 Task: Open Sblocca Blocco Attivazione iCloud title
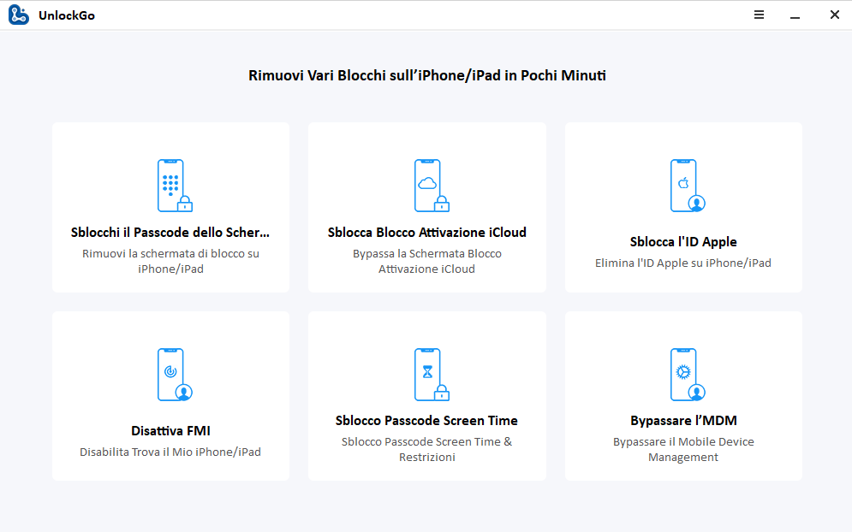pos(427,233)
